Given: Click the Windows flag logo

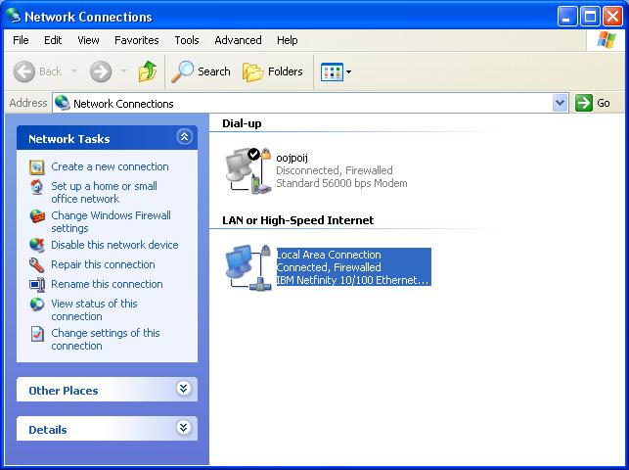Looking at the screenshot, I should coord(606,40).
